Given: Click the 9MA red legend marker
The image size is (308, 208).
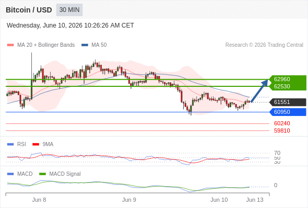Looking at the screenshot, I should click(35, 145).
